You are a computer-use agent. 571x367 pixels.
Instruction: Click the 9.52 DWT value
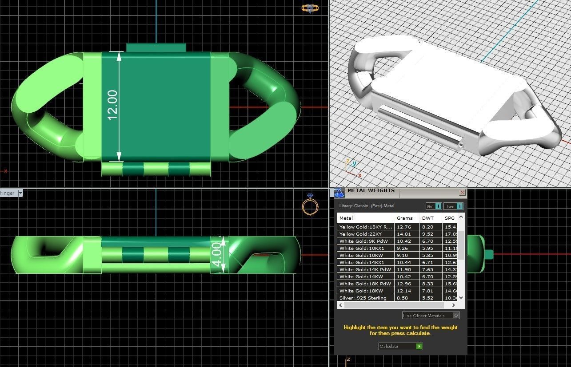coord(427,234)
